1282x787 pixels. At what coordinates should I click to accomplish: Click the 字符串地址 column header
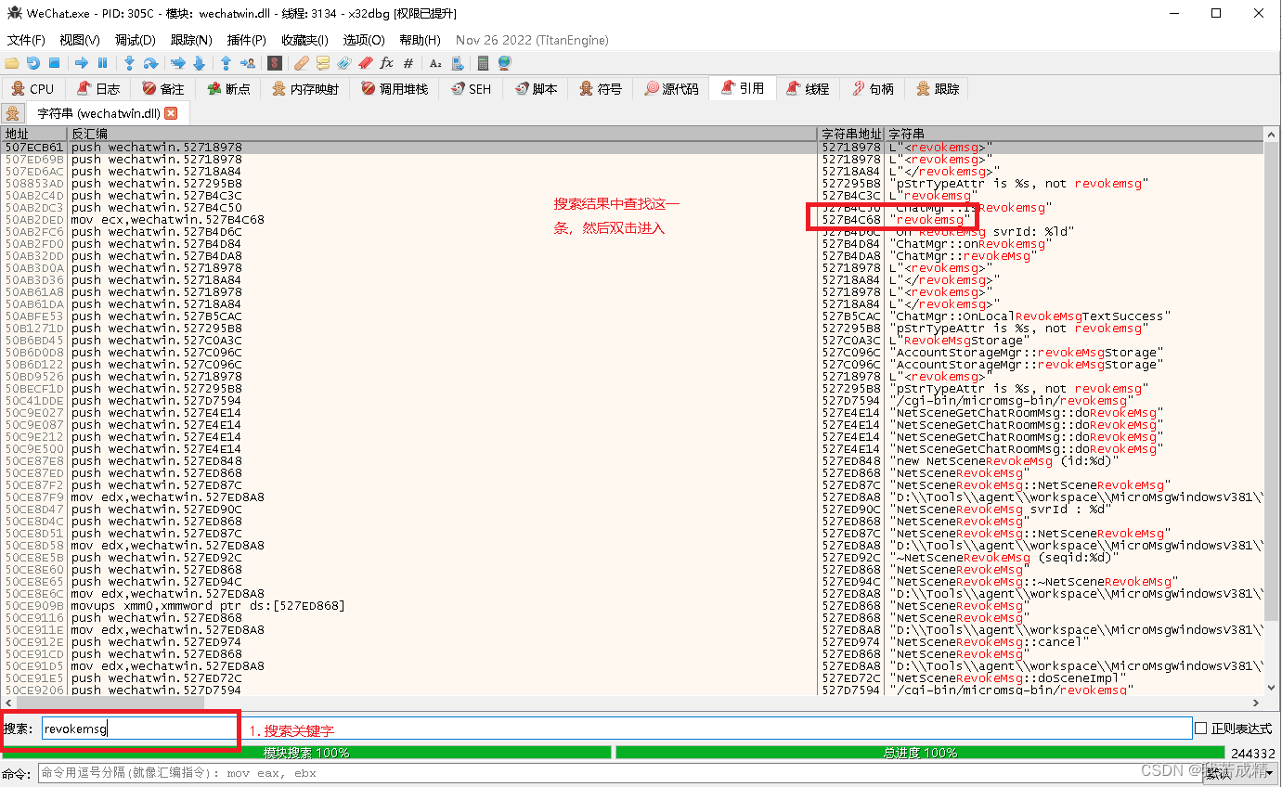851,134
